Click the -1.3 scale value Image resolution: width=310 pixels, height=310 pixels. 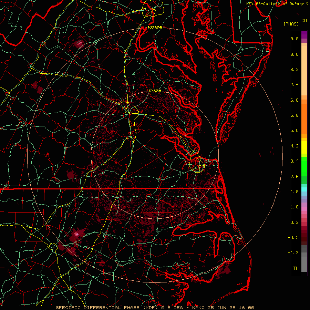tap(293, 253)
